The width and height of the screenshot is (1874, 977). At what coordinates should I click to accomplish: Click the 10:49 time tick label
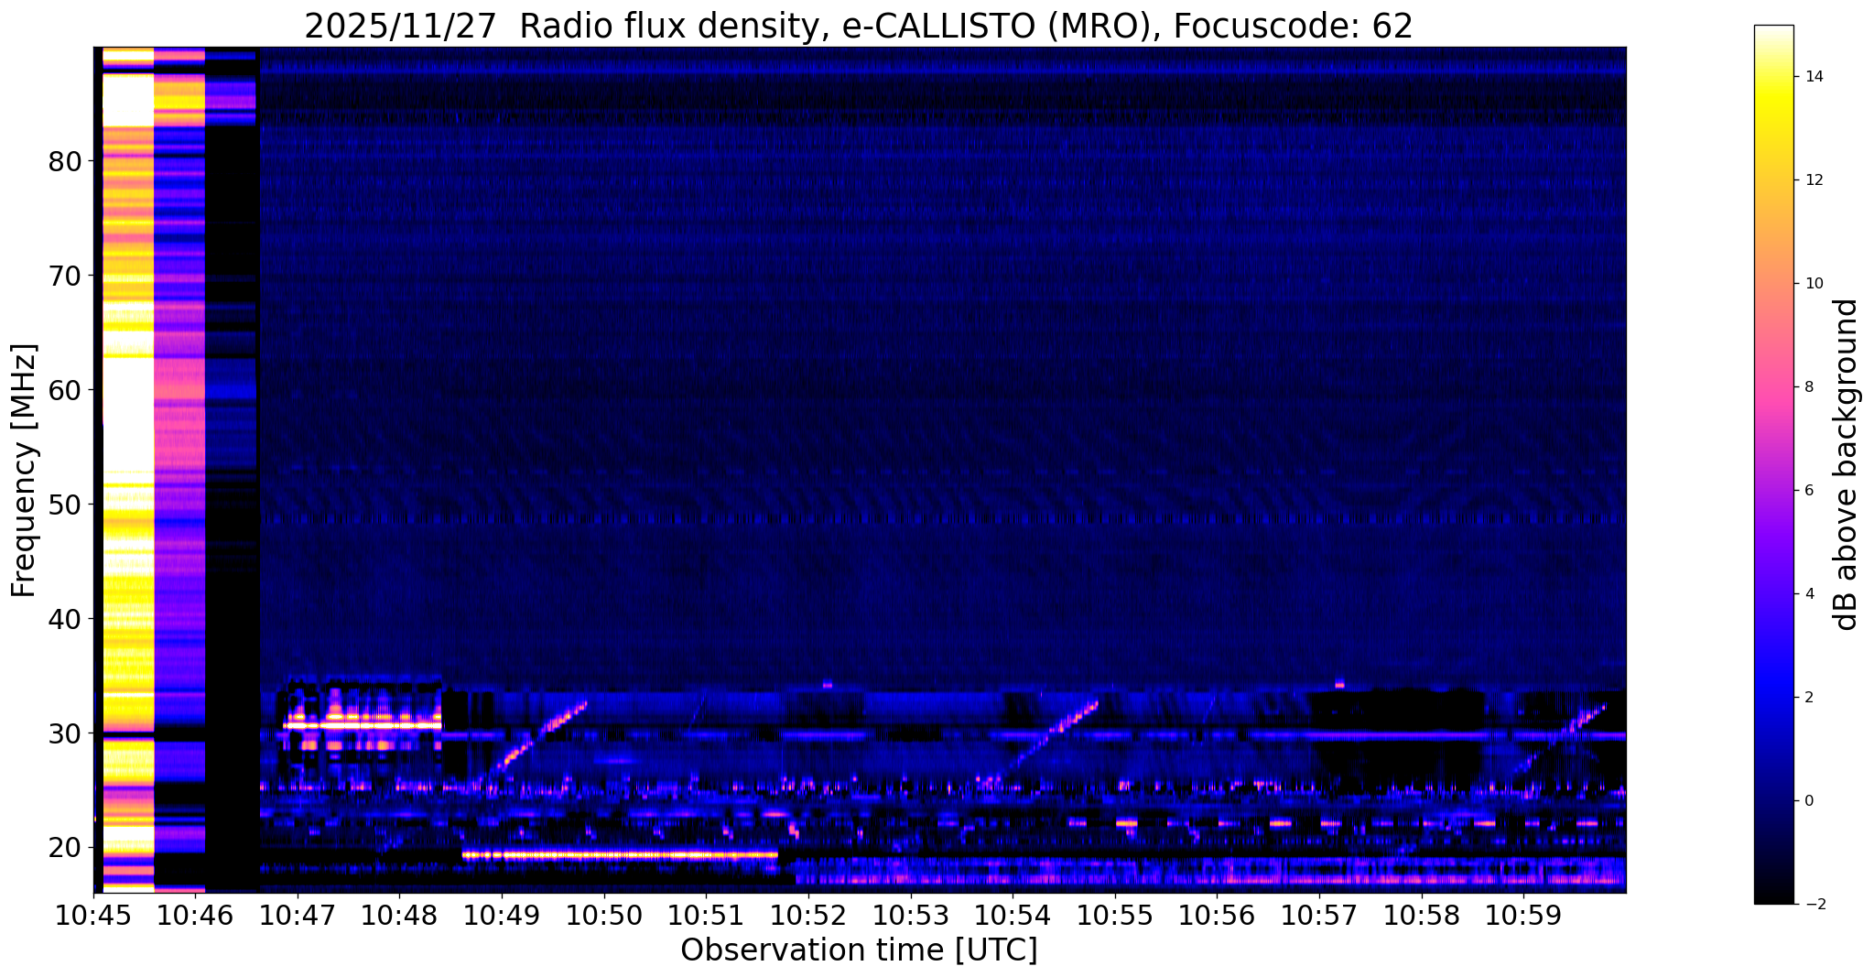point(503,916)
